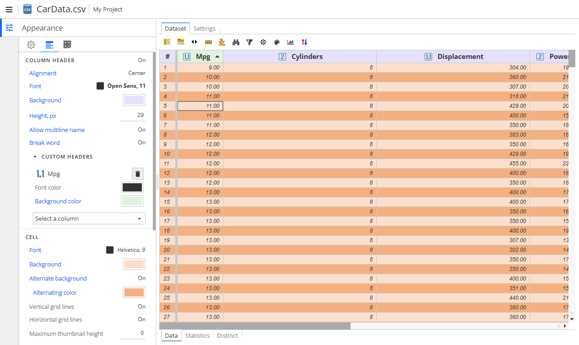
Task: Click the TXT export toolbar icon
Action: 208,42
